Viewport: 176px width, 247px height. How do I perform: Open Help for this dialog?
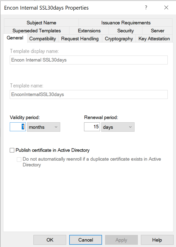coord(157,240)
